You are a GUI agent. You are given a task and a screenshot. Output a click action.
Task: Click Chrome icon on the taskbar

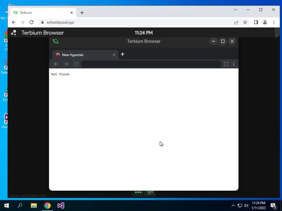(x=47, y=206)
